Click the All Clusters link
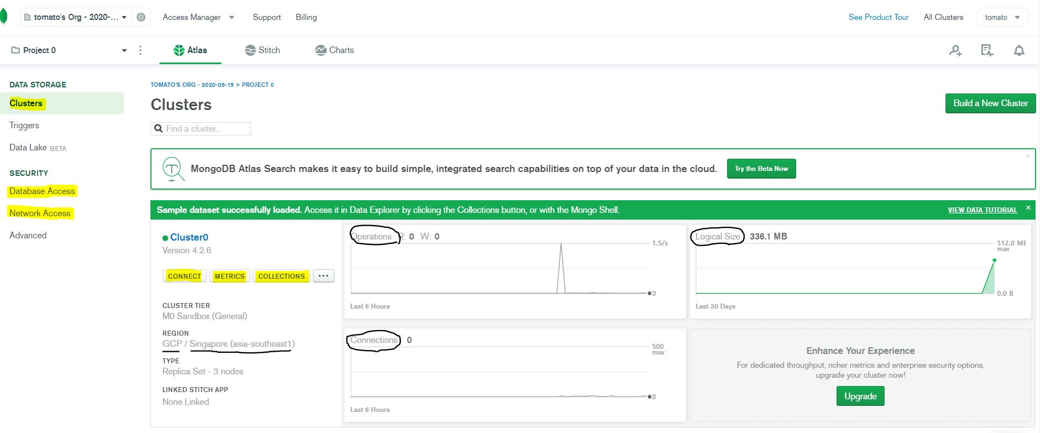 pos(943,17)
